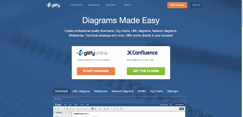Select the Text tool in editor toolbar

click(x=77, y=108)
